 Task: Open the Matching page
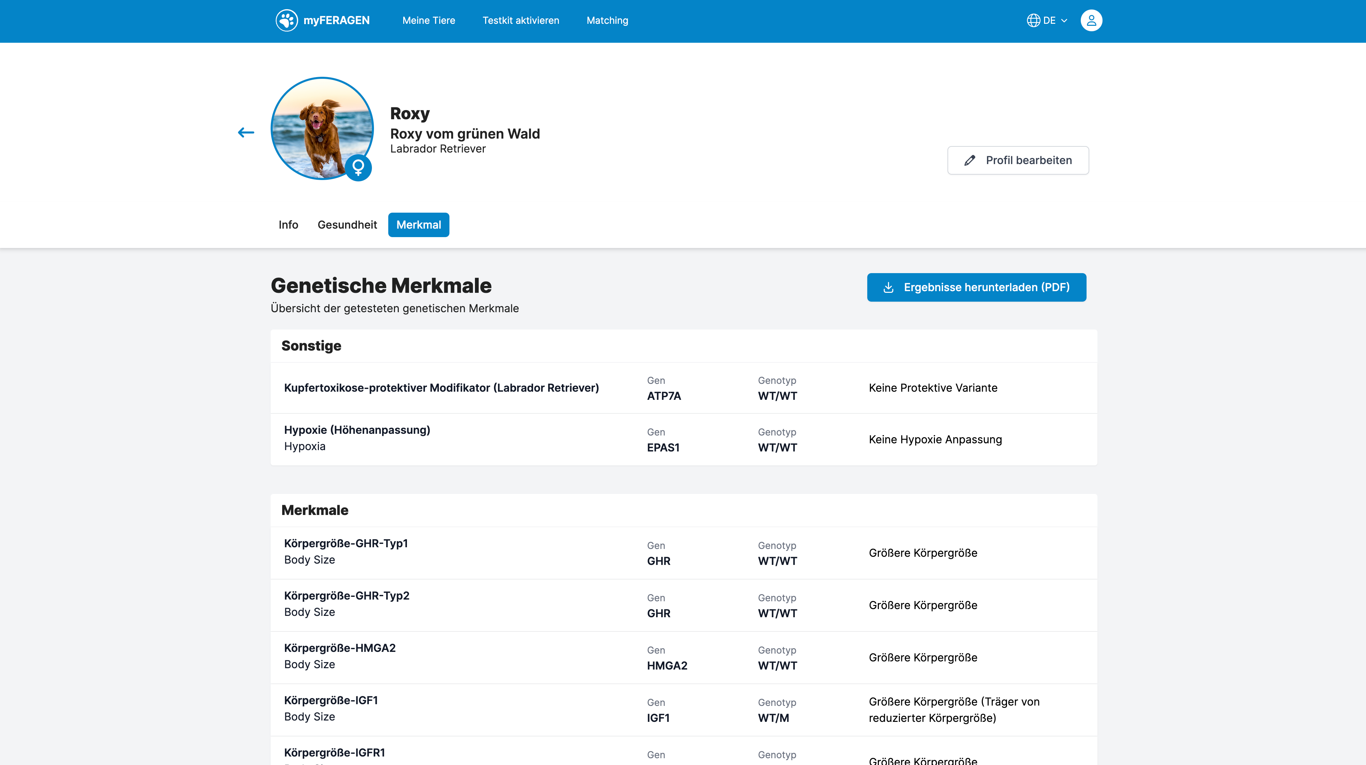pos(607,20)
